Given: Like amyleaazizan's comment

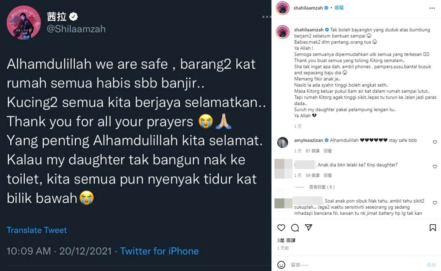Looking at the screenshot, I should (x=435, y=142).
